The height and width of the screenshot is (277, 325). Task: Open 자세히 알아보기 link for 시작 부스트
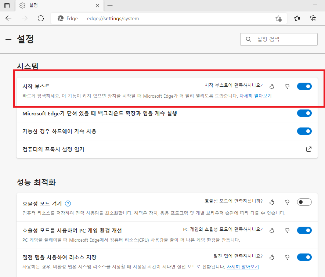255,96
